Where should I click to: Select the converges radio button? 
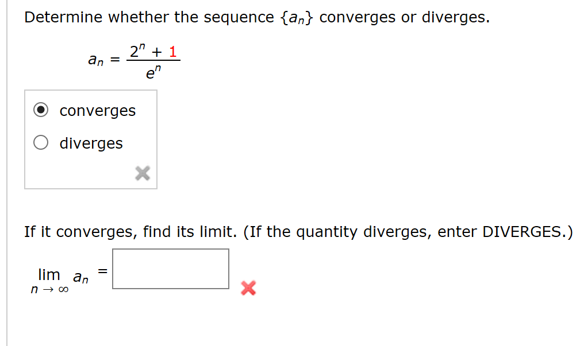coord(40,110)
